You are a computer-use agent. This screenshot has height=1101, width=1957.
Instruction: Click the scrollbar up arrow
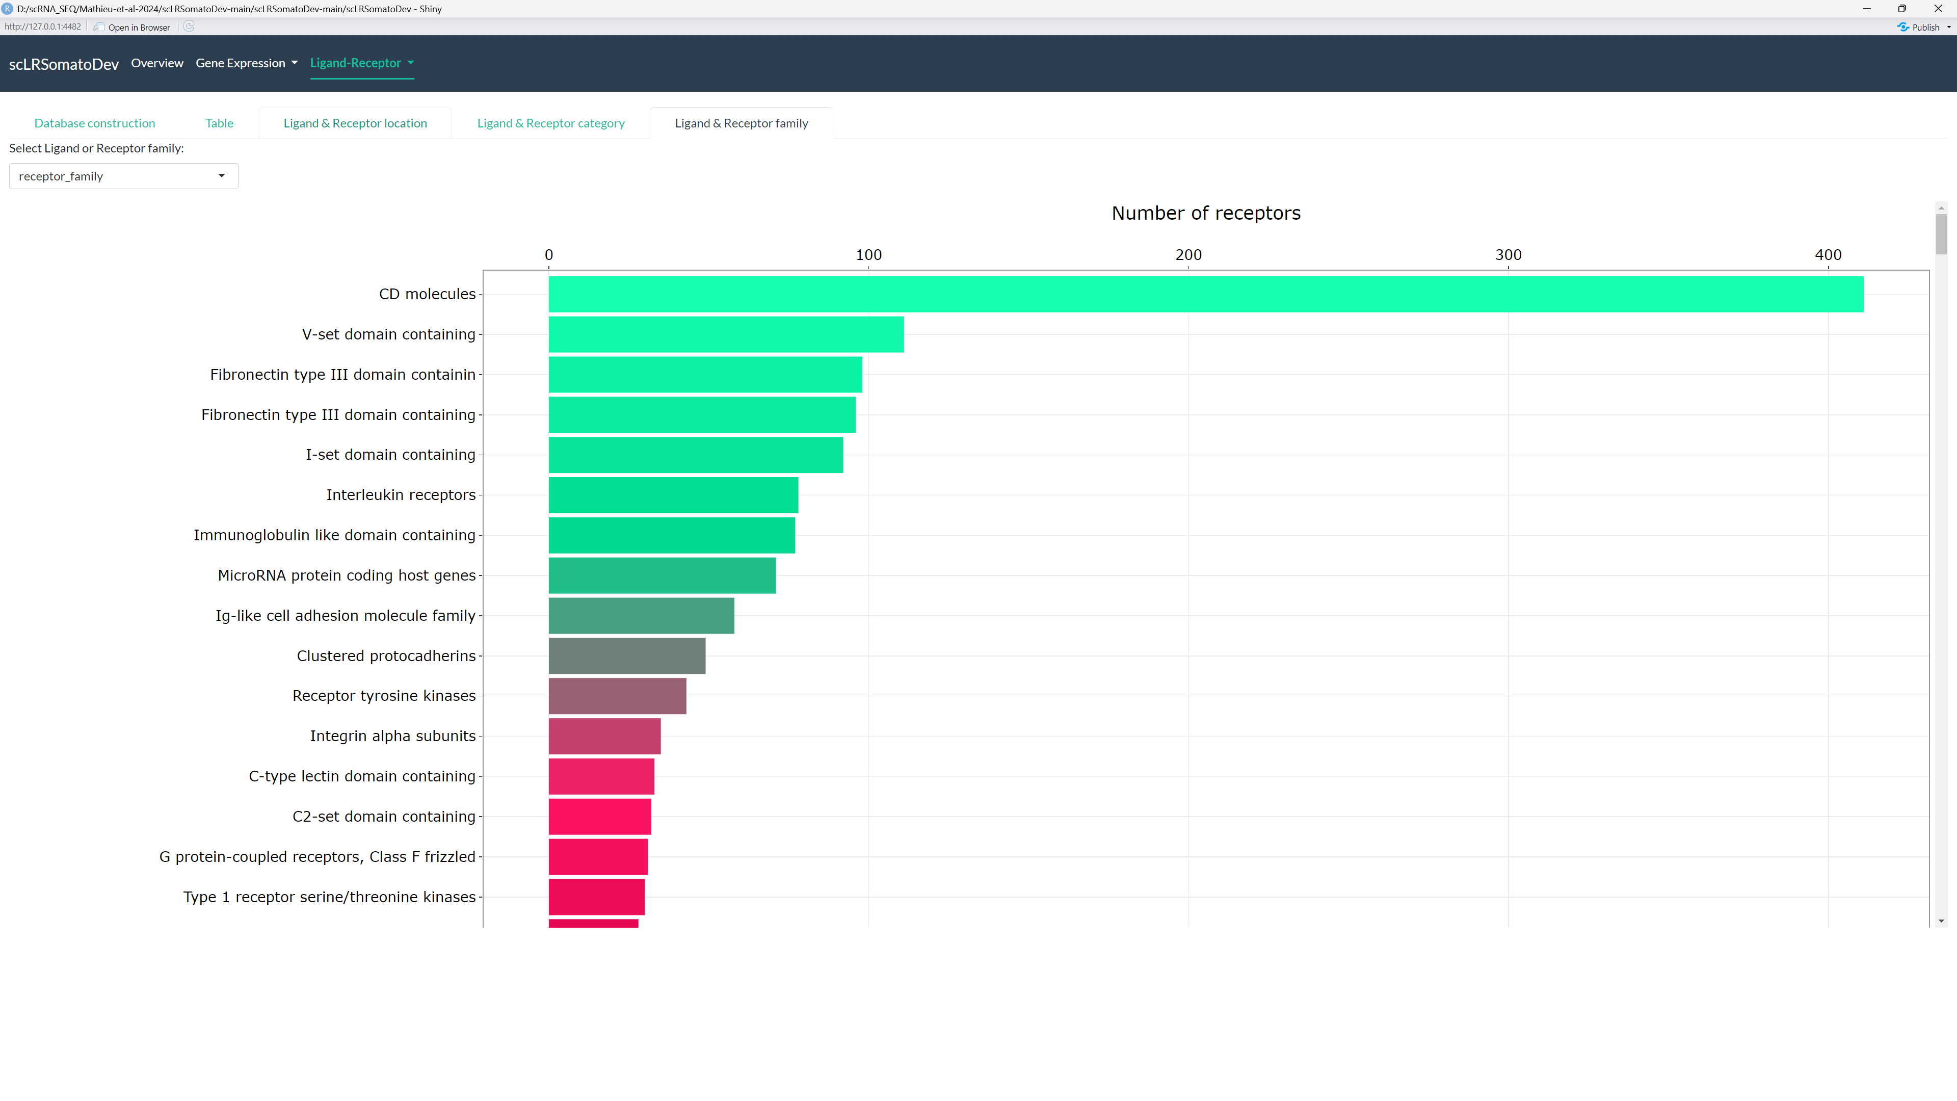tap(1941, 207)
